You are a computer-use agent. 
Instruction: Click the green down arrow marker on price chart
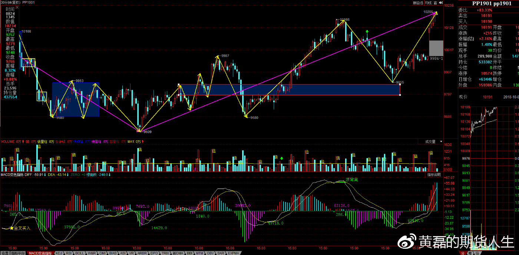coord(367,32)
